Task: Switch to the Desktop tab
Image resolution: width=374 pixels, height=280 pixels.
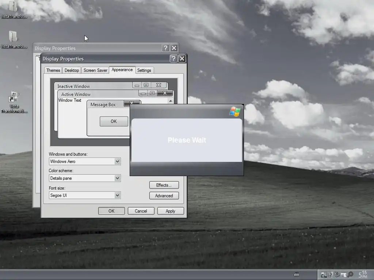Action: (x=72, y=70)
